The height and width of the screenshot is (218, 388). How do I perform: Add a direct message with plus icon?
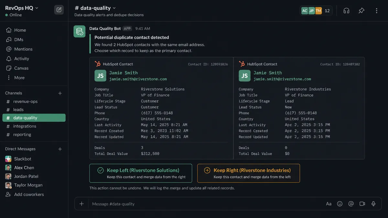coord(60,149)
